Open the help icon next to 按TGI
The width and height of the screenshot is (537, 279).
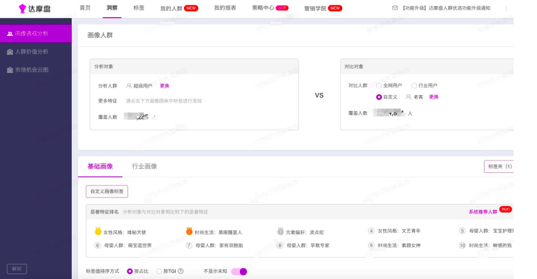[181, 271]
